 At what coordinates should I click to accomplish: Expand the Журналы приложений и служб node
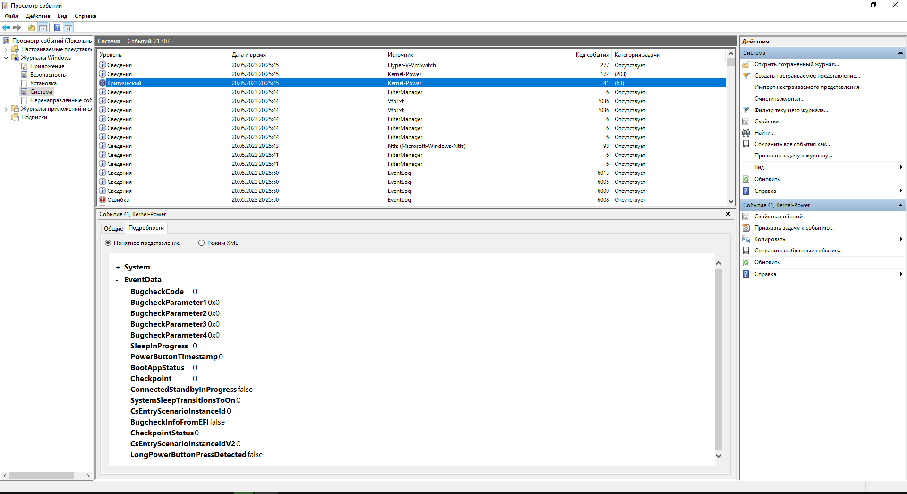(6, 109)
